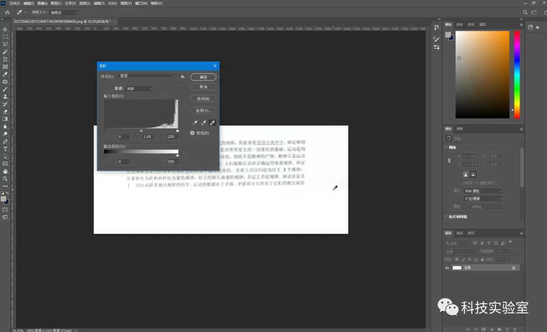The height and width of the screenshot is (332, 547).
Task: Open the 通道 RGB channel dropdown
Action: coord(139,88)
